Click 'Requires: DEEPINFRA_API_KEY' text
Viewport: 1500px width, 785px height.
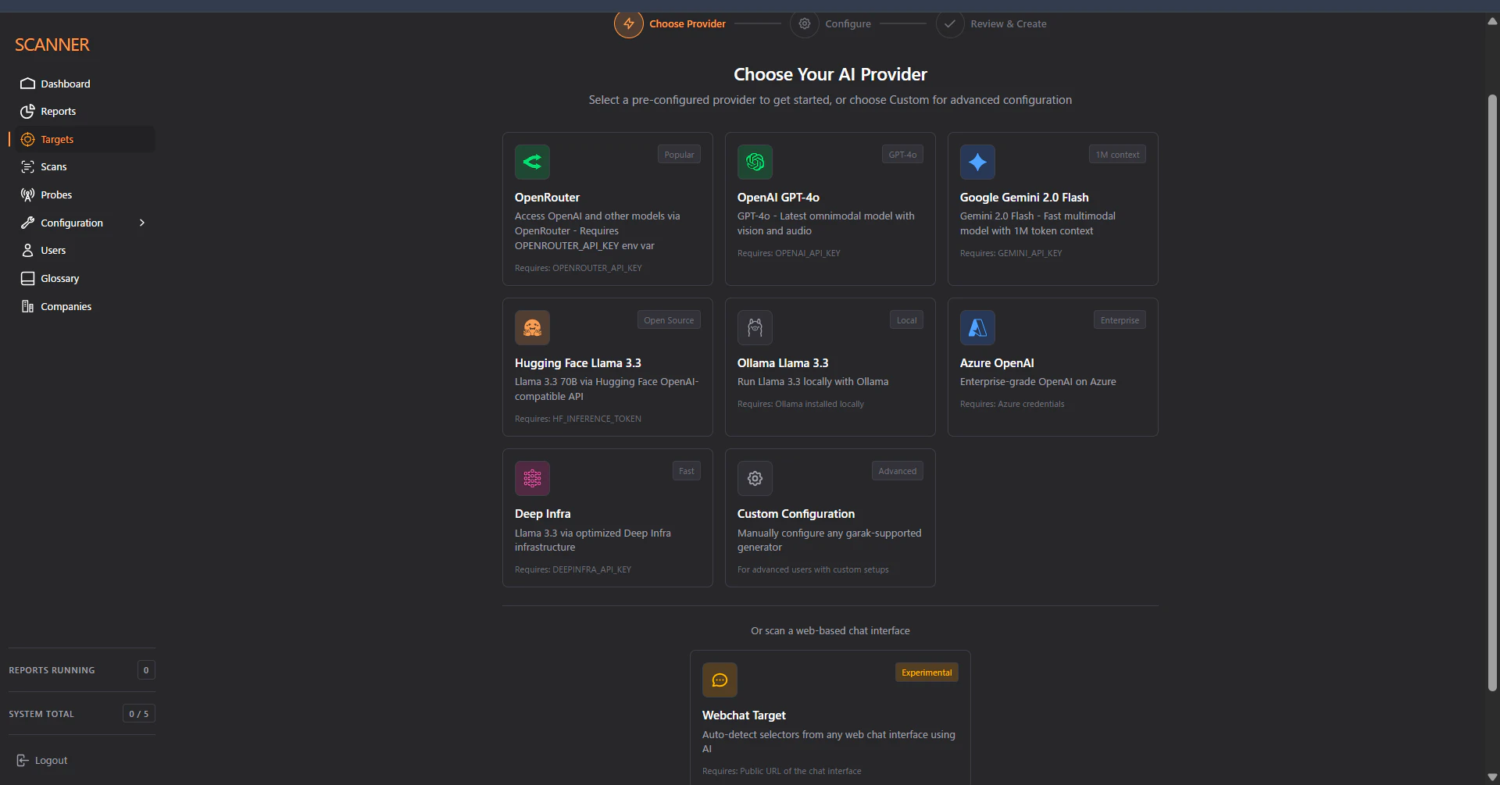pos(573,569)
